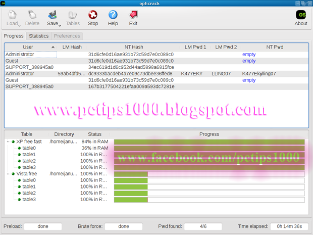The width and height of the screenshot is (313, 235).
Task: Click the Status column header
Action: tap(94, 134)
